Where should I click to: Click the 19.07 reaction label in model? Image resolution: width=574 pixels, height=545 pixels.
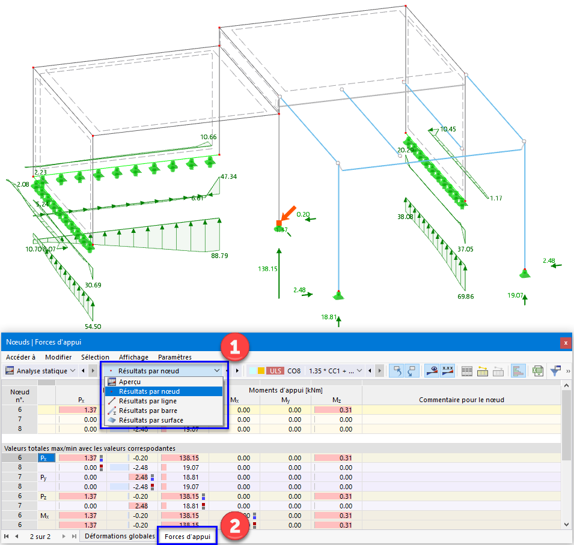point(514,295)
